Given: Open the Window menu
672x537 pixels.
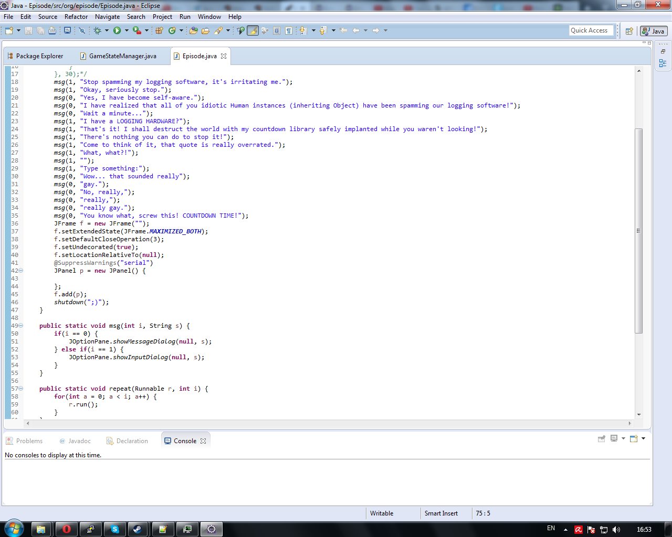Looking at the screenshot, I should 209,17.
